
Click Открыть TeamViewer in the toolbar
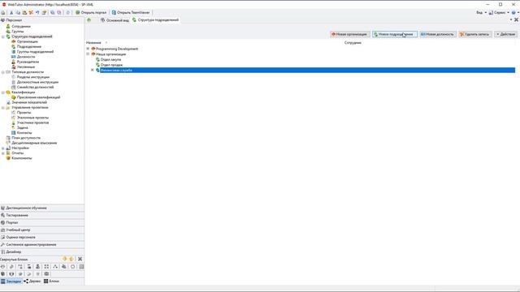[131, 13]
